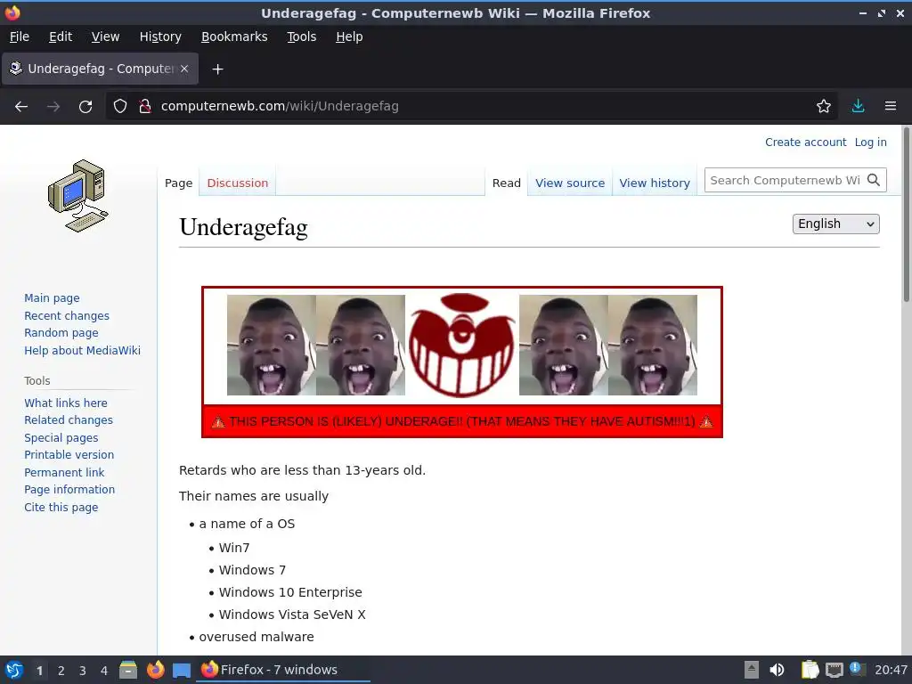912x684 pixels.
Task: Select the Read tab
Action: tap(506, 183)
